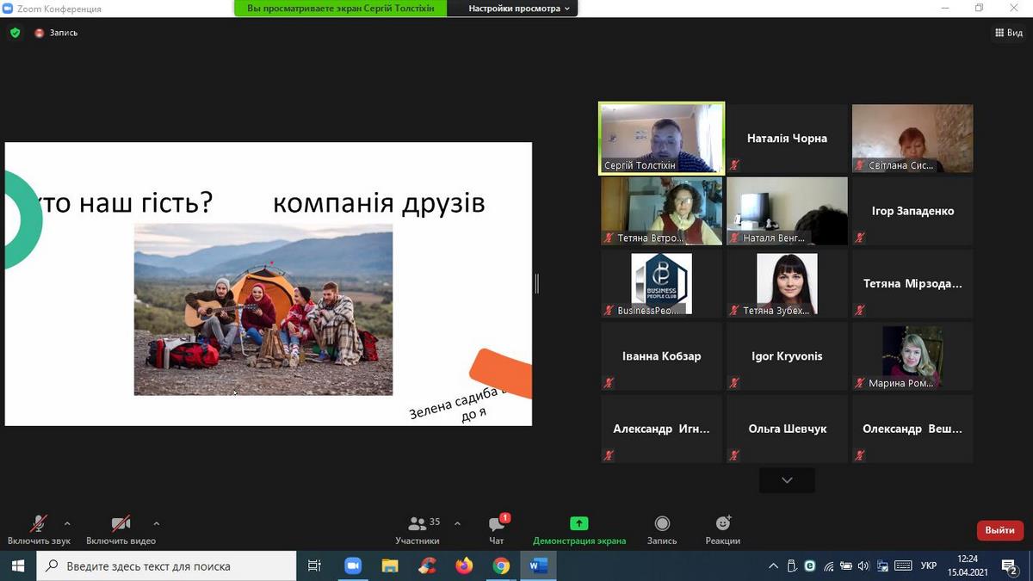Expand audio options arrow beside microphone

67,523
